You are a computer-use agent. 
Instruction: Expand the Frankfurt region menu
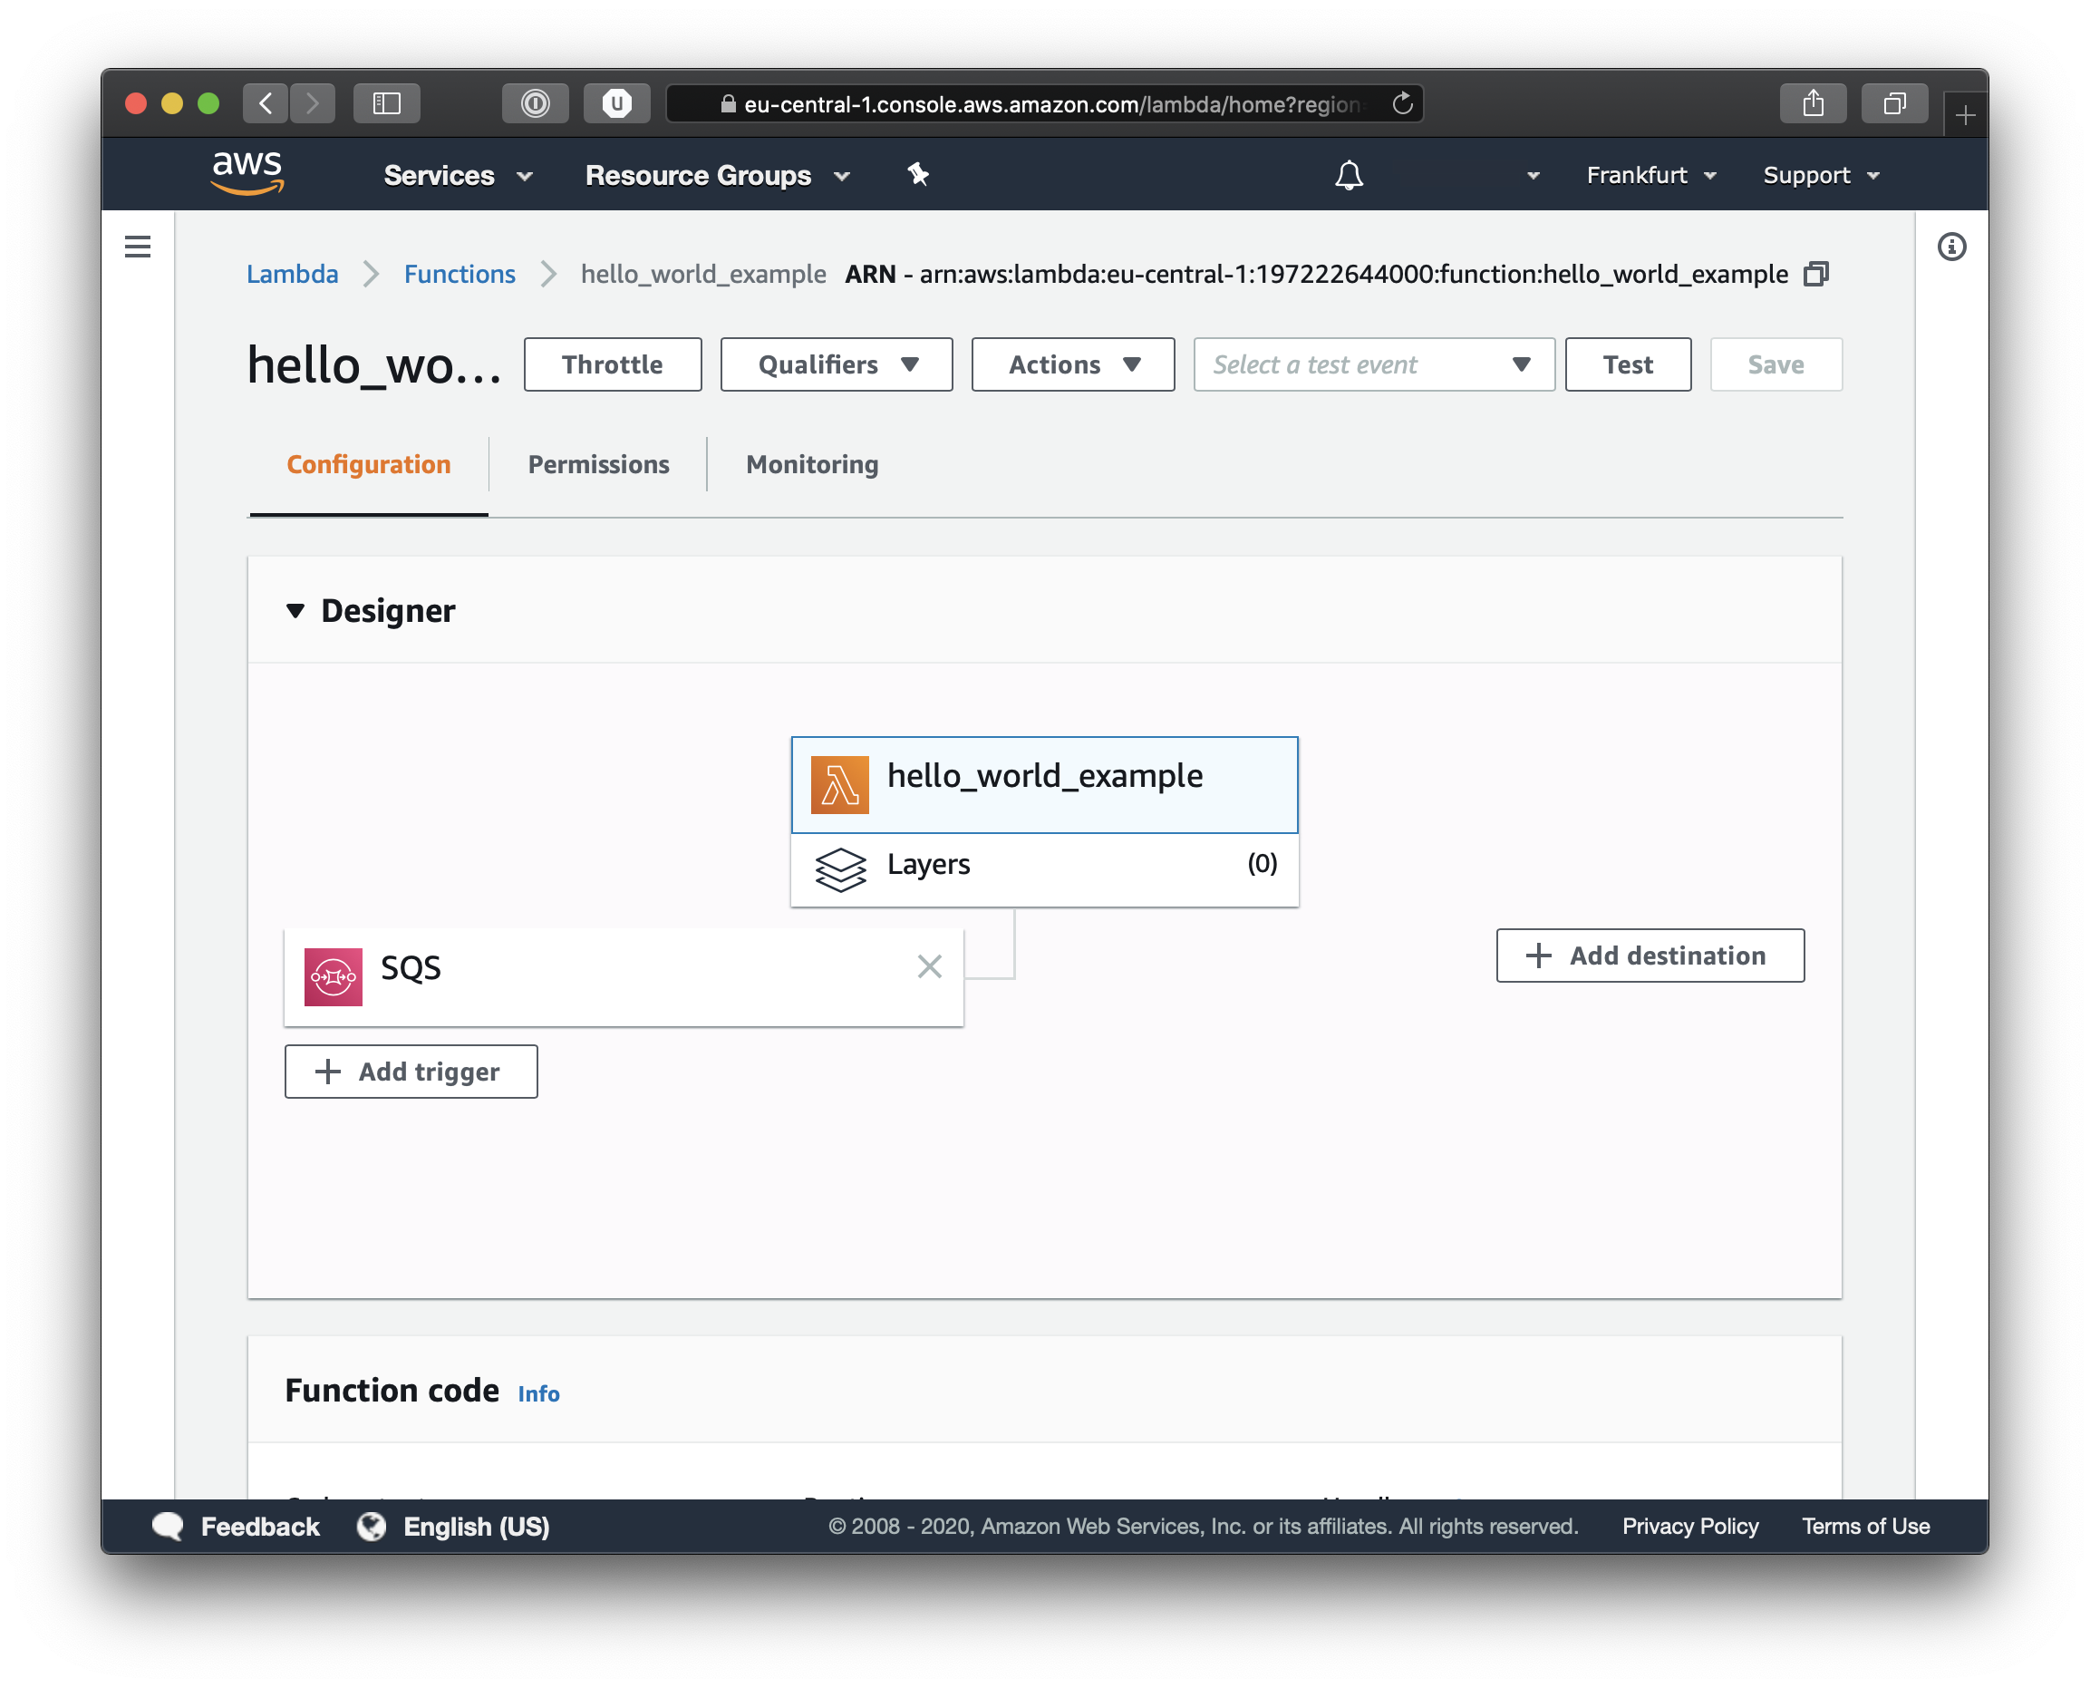[1650, 176]
